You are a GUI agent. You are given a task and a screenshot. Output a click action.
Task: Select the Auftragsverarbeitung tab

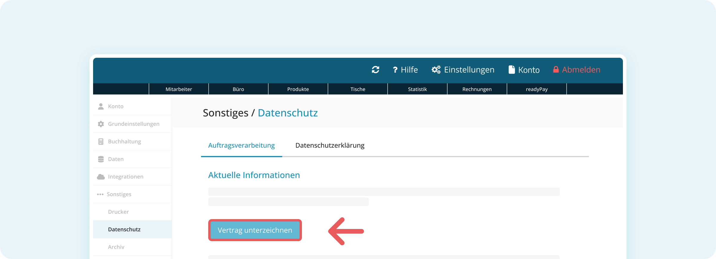tap(241, 145)
